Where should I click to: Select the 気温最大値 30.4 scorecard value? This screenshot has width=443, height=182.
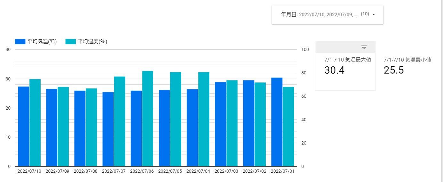pyautogui.click(x=334, y=70)
